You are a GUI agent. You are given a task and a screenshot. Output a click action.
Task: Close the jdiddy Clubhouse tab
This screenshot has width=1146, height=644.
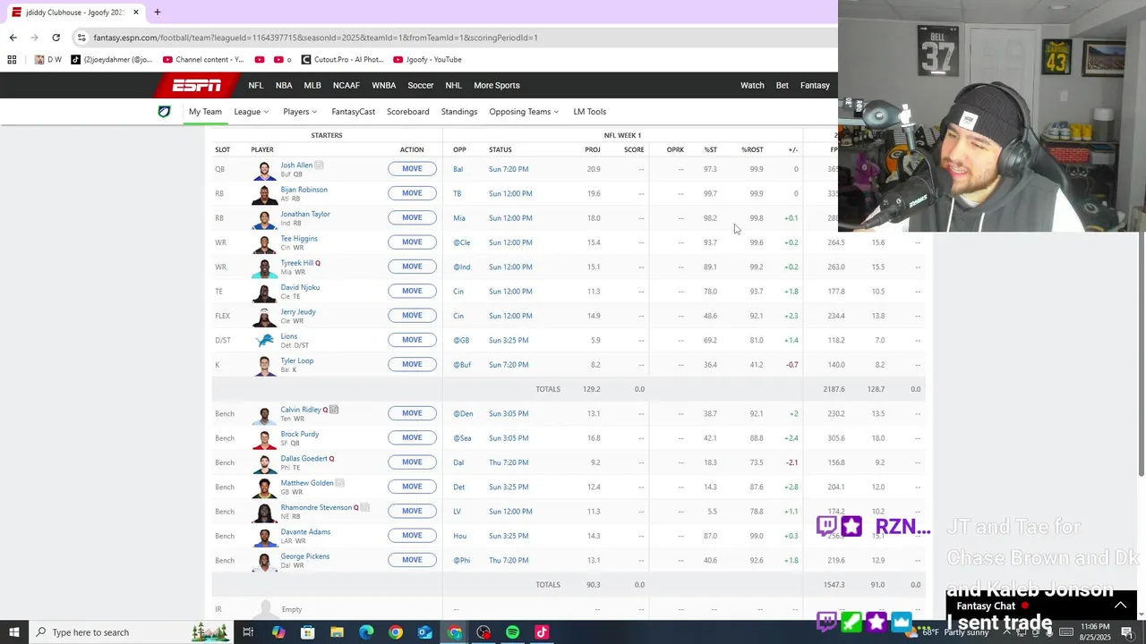click(136, 13)
